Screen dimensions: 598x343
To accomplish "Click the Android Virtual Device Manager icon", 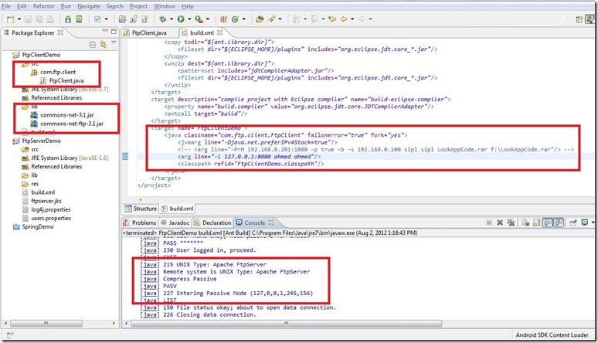I will [x=79, y=19].
